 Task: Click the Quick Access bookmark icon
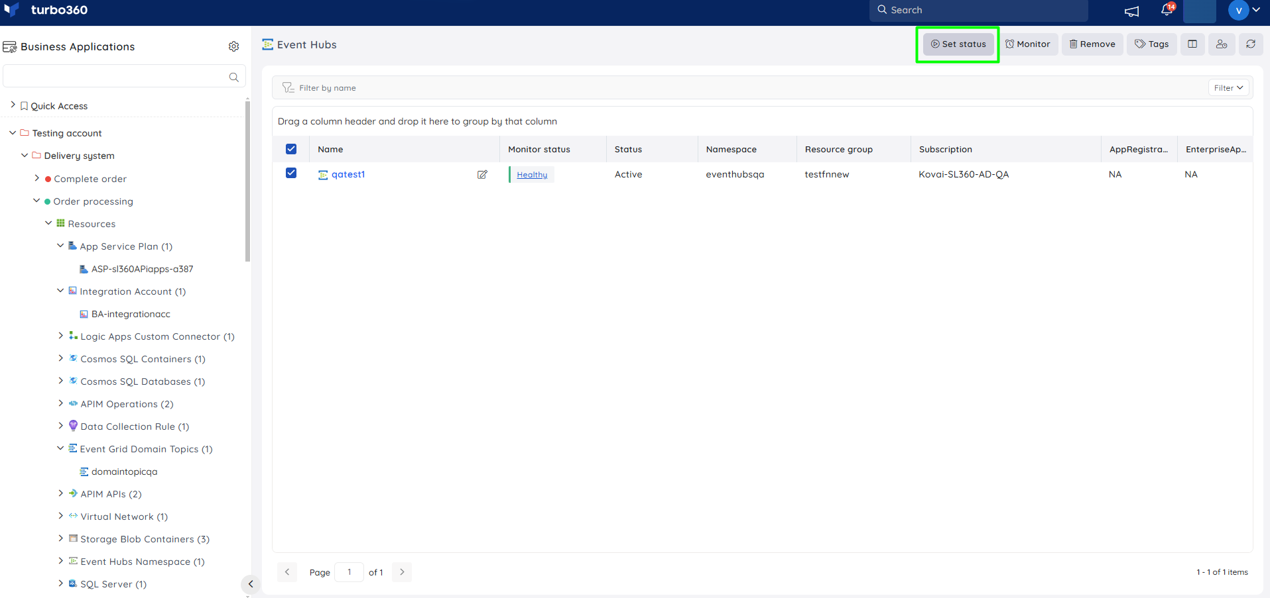[24, 106]
